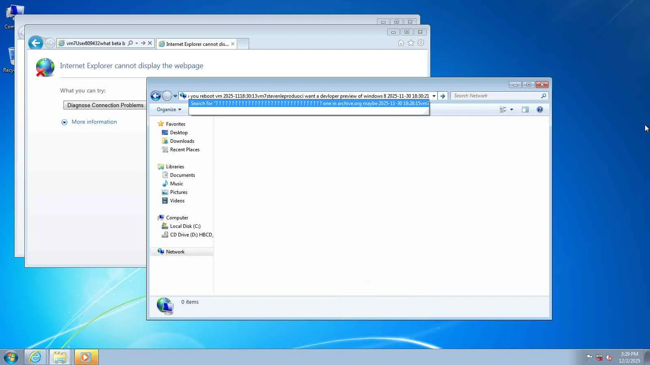Select Computer in navigation pane
Viewport: 650px width, 365px height.
(177, 218)
